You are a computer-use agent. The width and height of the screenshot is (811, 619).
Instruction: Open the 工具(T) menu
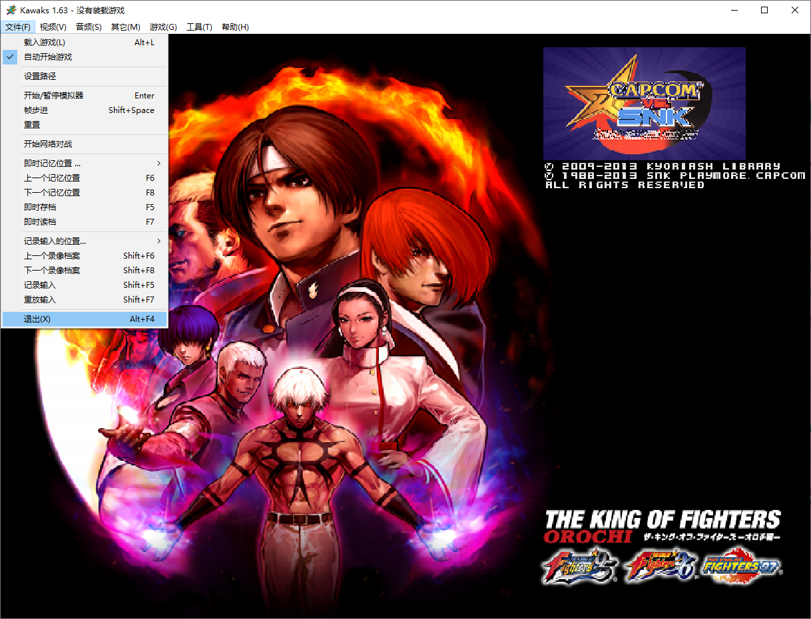pos(199,27)
